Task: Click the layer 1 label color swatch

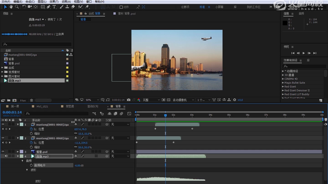Action: pyautogui.click(x=22, y=124)
